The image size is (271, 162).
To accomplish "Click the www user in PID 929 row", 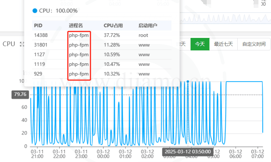I will (144, 74).
